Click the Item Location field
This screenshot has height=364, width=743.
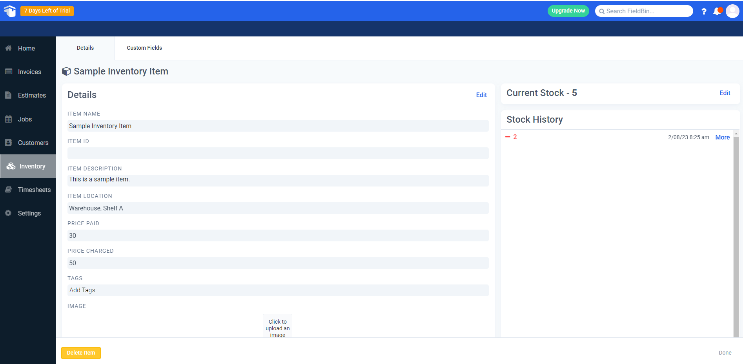click(278, 208)
